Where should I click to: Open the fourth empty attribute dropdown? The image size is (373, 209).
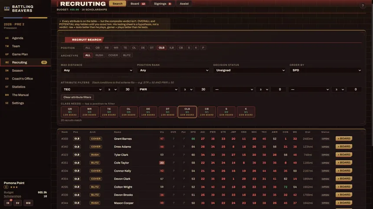click(x=309, y=89)
